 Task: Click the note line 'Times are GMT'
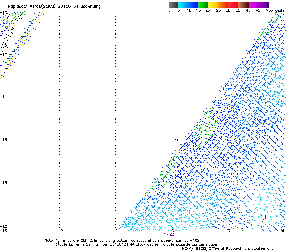coord(74,241)
